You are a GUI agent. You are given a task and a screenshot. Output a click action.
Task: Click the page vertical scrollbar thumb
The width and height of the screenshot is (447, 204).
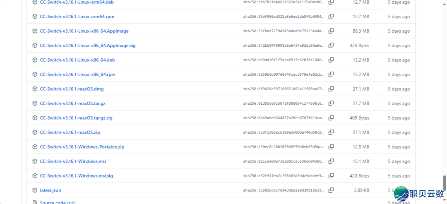pyautogui.click(x=444, y=182)
